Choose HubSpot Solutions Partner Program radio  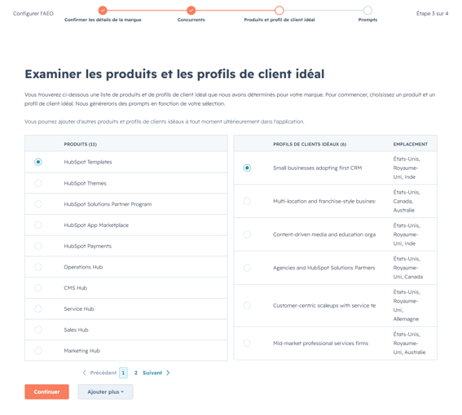click(x=38, y=204)
